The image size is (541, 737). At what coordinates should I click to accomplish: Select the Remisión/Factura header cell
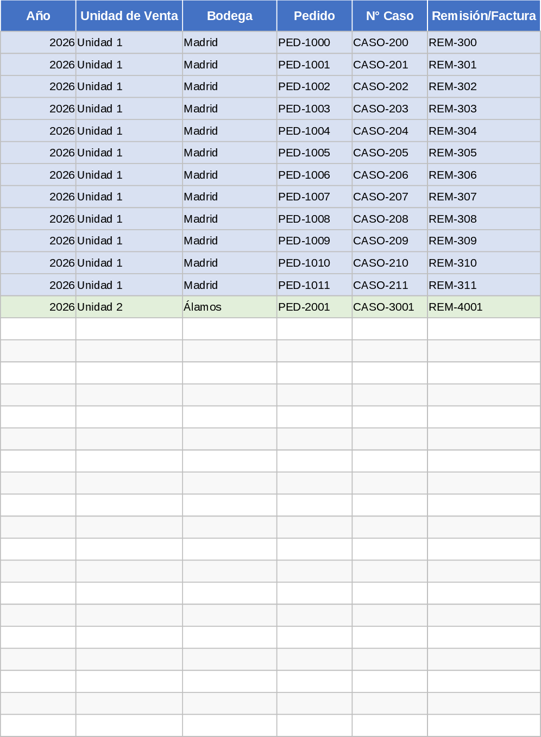point(483,16)
